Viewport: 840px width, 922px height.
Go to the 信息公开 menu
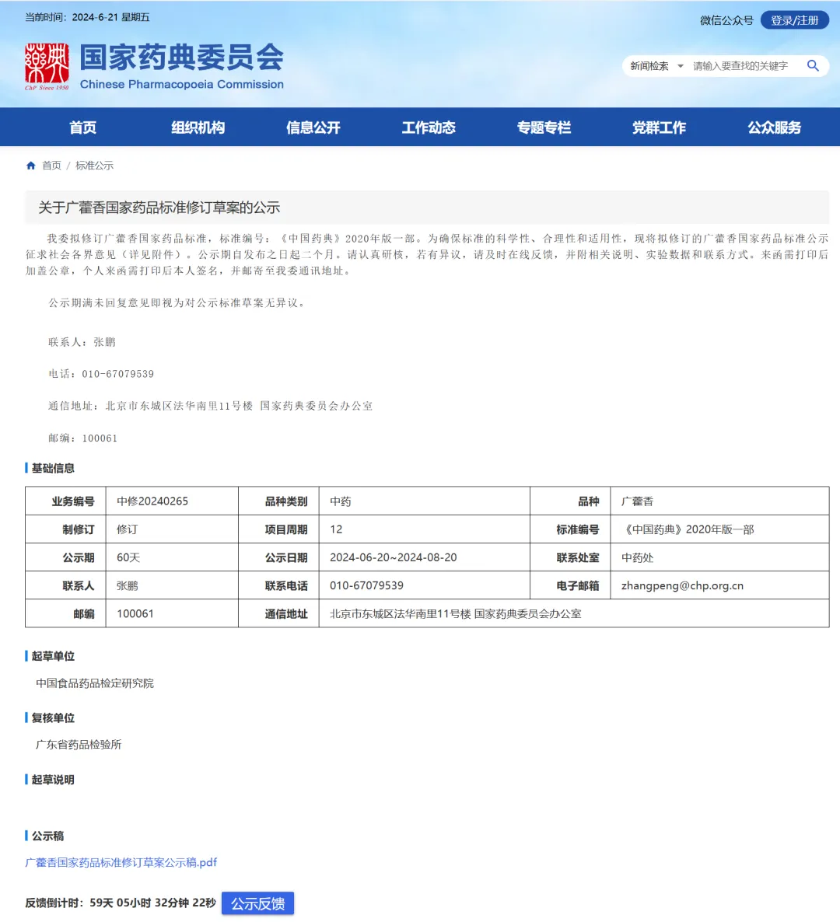313,127
